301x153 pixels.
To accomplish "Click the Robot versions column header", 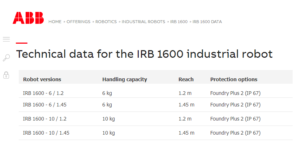I will pos(42,79).
